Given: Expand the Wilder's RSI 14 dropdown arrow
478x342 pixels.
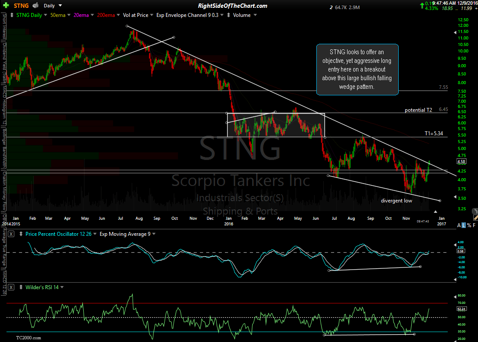Looking at the screenshot, I should tap(62, 287).
